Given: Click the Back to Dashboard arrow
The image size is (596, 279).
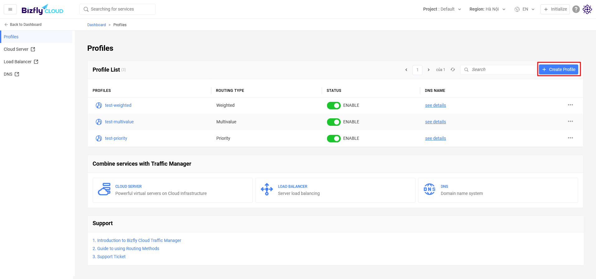Looking at the screenshot, I should click(x=6, y=25).
